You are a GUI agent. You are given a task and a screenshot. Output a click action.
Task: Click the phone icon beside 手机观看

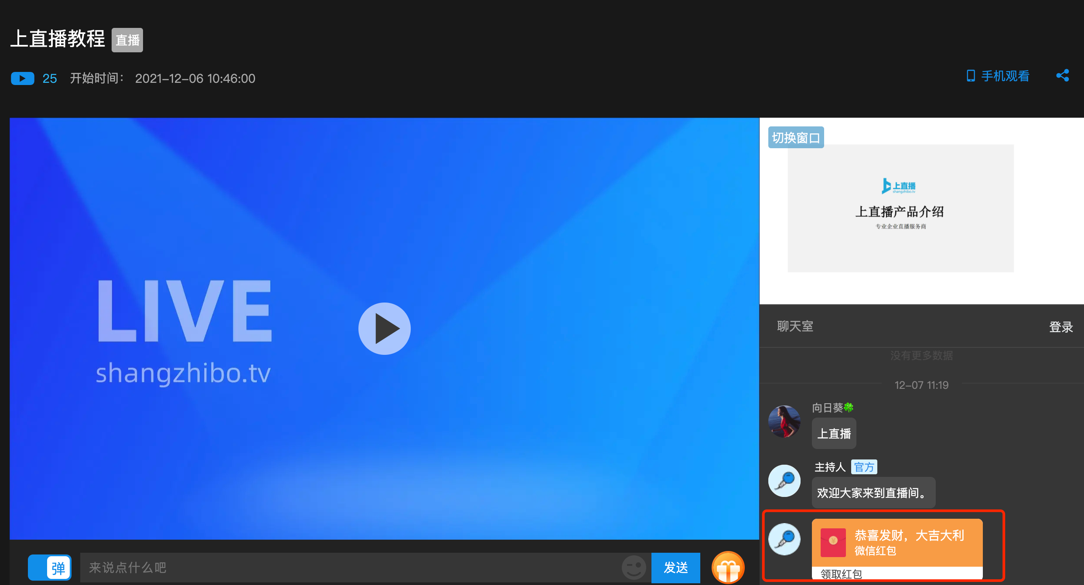(971, 76)
